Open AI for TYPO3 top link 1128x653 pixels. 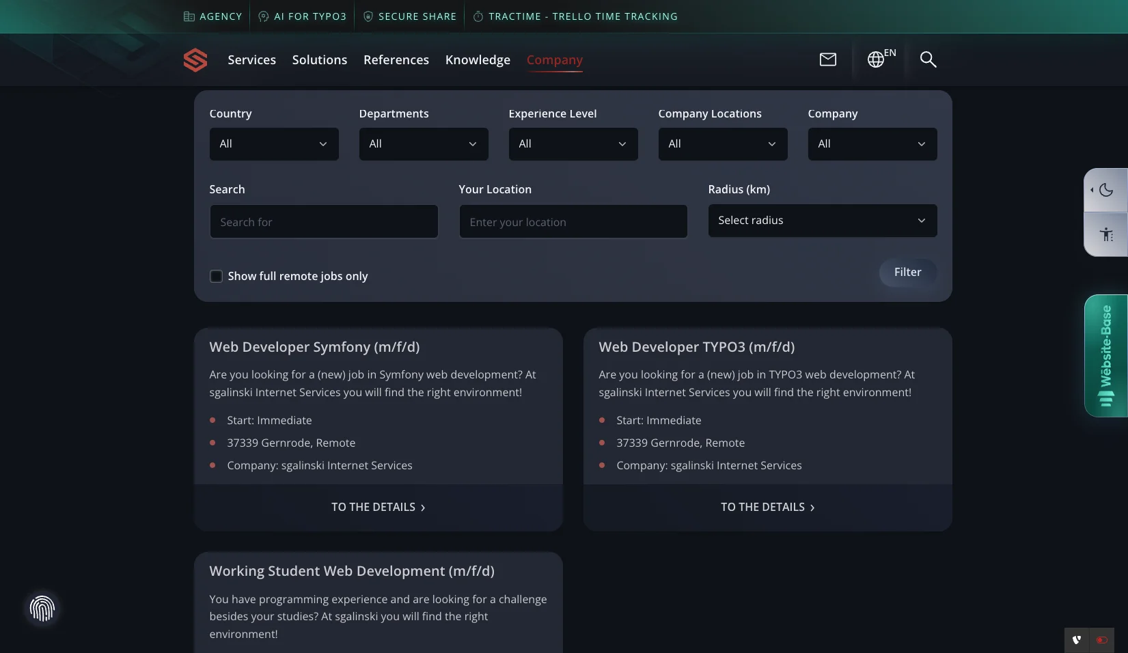[x=302, y=16]
